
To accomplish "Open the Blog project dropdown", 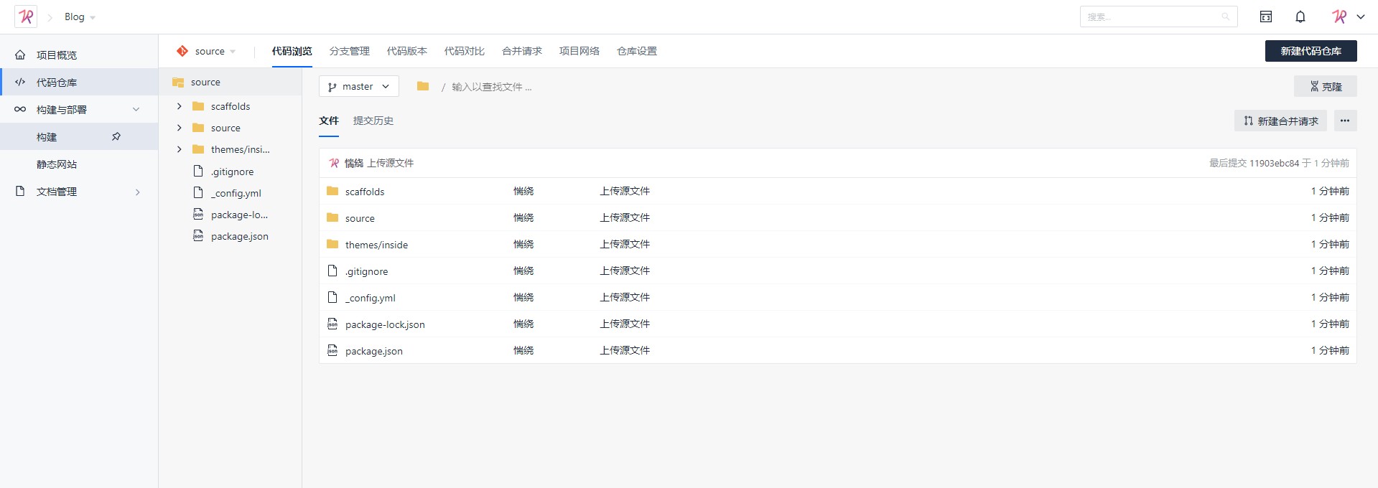I will pyautogui.click(x=80, y=17).
